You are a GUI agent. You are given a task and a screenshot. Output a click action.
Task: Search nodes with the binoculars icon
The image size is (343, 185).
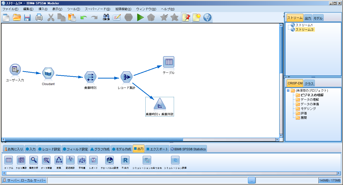coord(106,18)
